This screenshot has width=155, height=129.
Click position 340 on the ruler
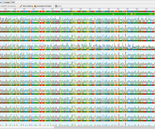(x=118, y=9)
